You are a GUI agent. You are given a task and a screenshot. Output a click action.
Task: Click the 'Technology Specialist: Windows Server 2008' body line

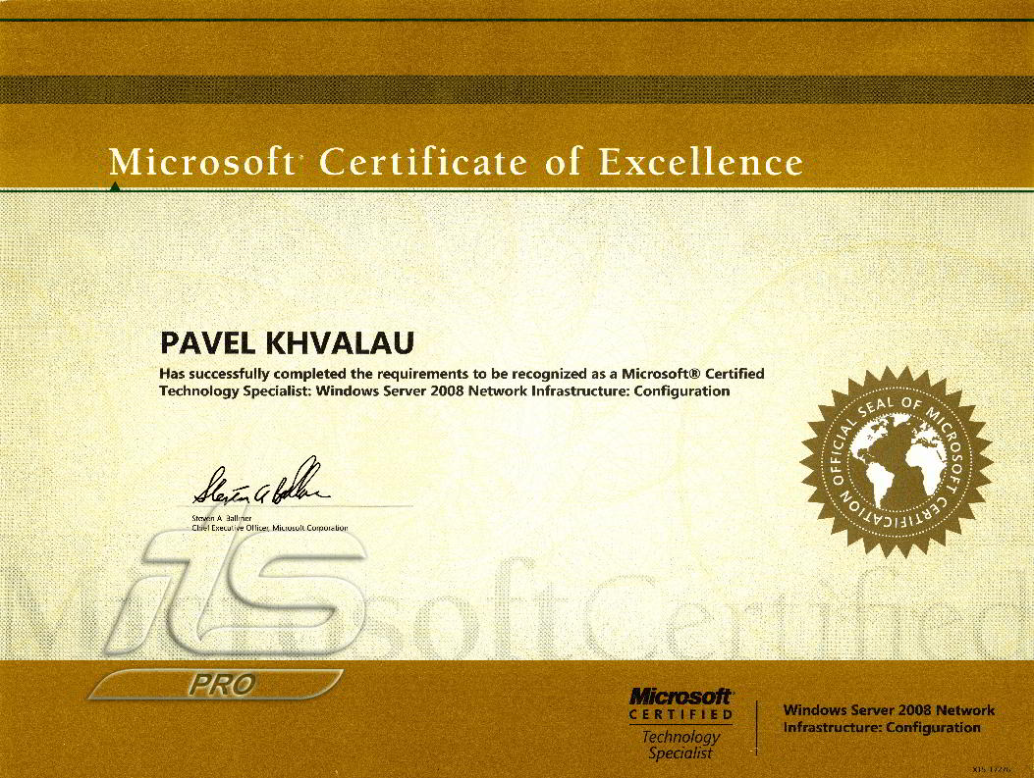tap(444, 390)
